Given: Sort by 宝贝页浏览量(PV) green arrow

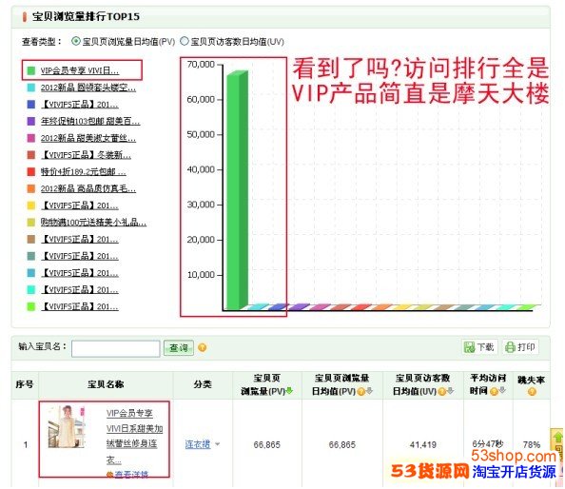Looking at the screenshot, I should [288, 391].
